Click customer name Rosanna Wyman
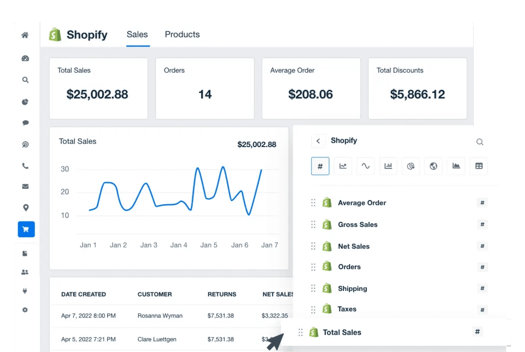This screenshot has height=352, width=525. pos(160,316)
